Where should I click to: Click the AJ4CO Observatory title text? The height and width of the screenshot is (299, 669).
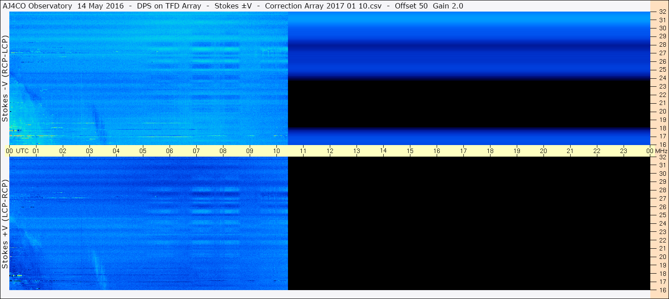[38, 6]
